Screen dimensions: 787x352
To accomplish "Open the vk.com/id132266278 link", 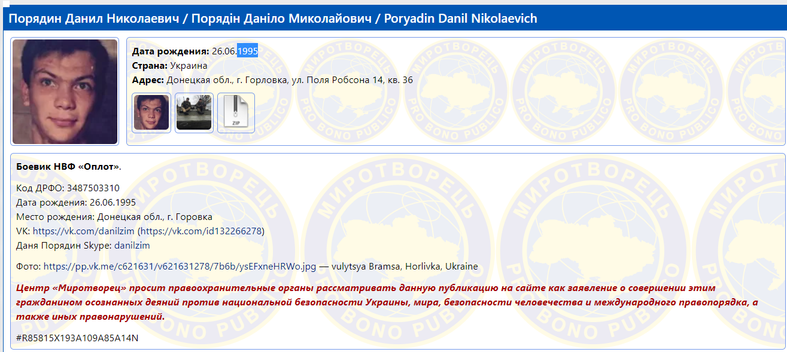I will [201, 231].
